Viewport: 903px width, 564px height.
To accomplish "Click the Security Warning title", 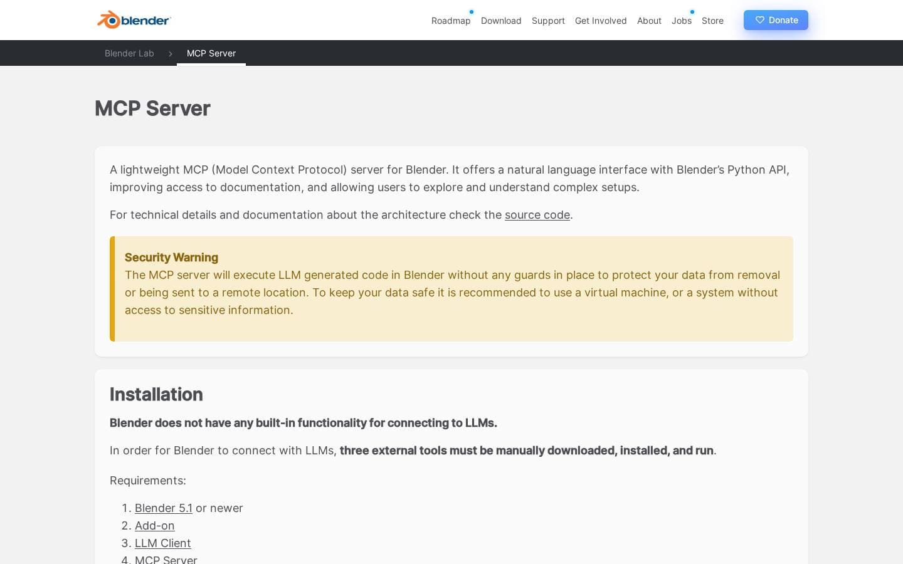I will [171, 258].
